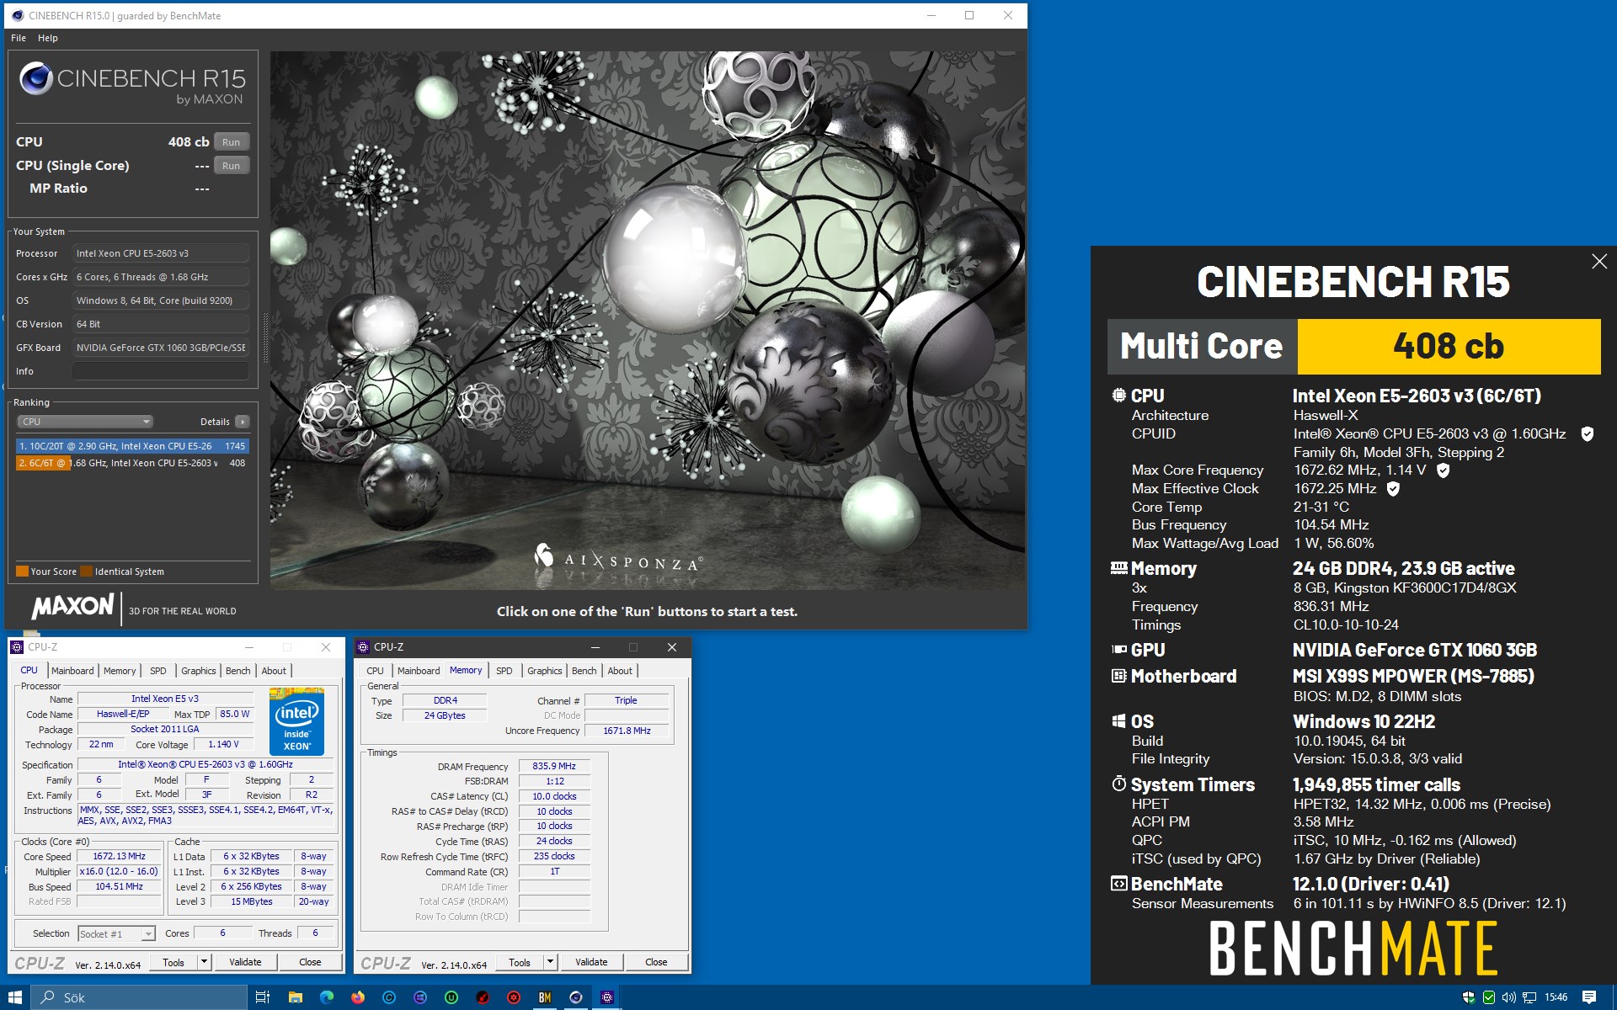
Task: Open Tools dropdown arrow in left CPU-Z window
Action: click(204, 961)
